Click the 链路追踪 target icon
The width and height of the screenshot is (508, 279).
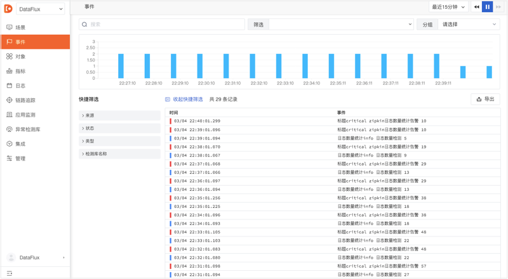click(x=10, y=100)
